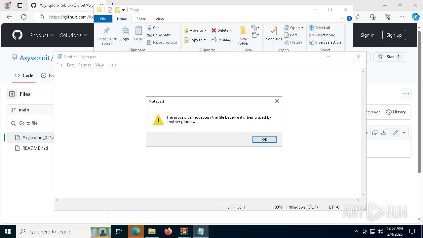423x238 pixels.
Task: Select the Code tab on GitHub
Action: pos(24,75)
